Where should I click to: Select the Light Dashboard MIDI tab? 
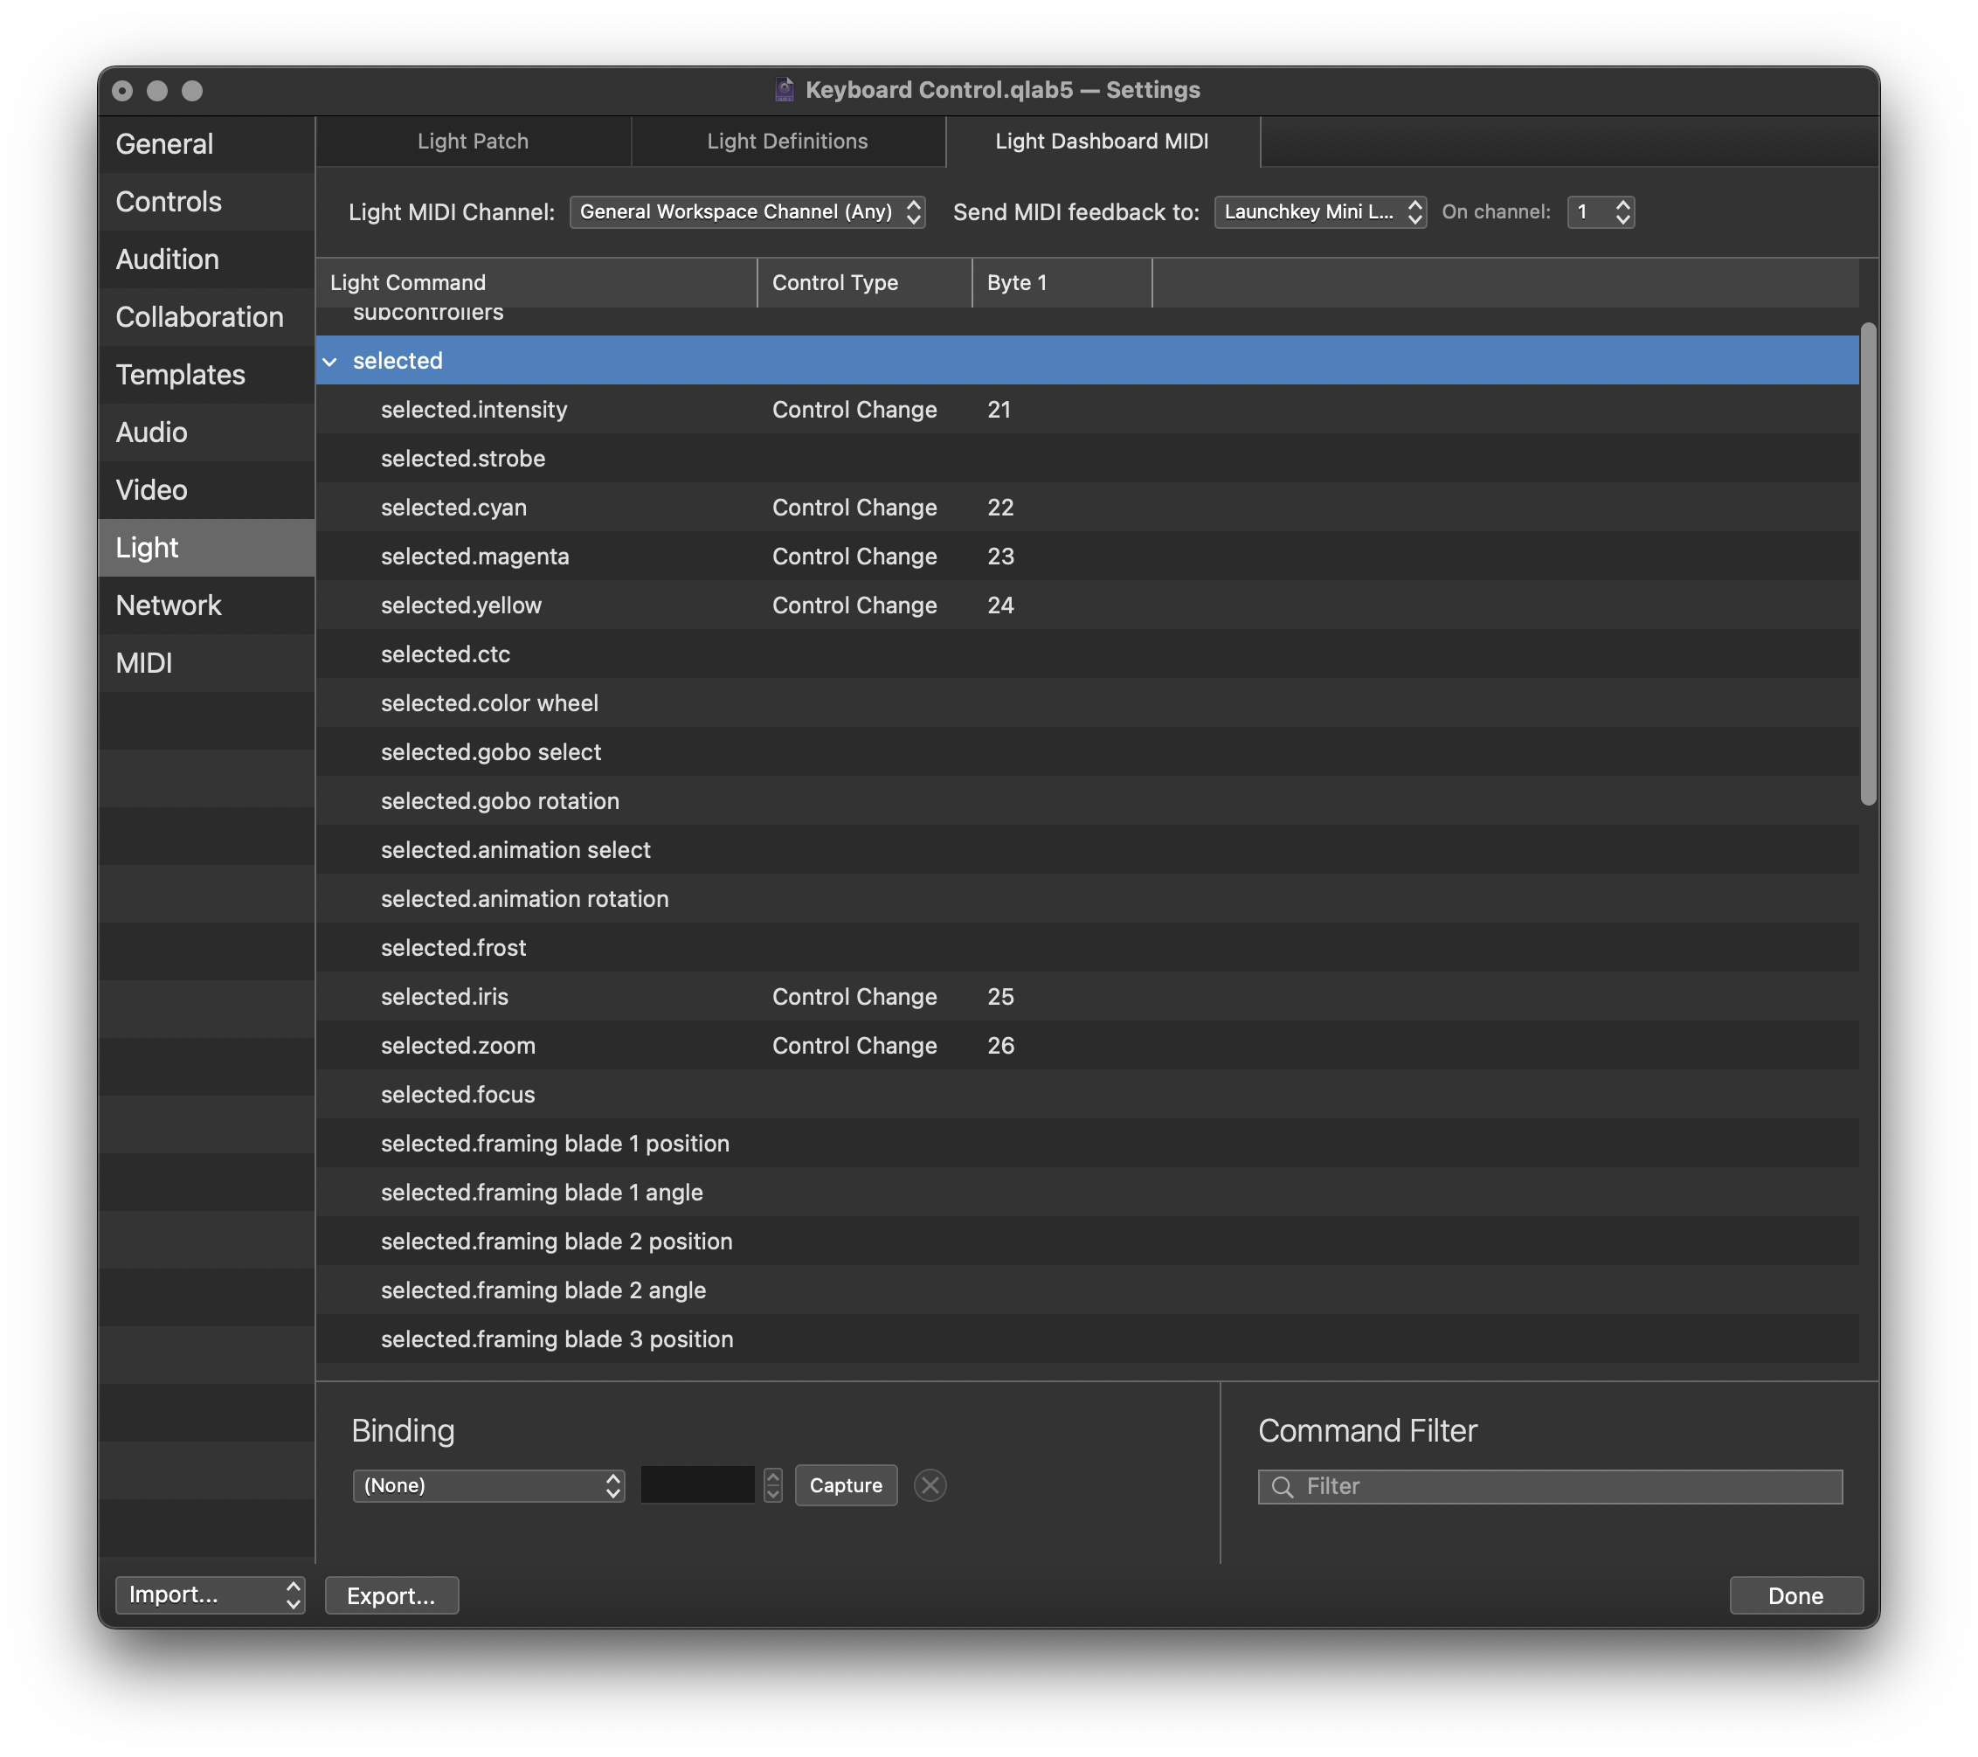point(1103,142)
